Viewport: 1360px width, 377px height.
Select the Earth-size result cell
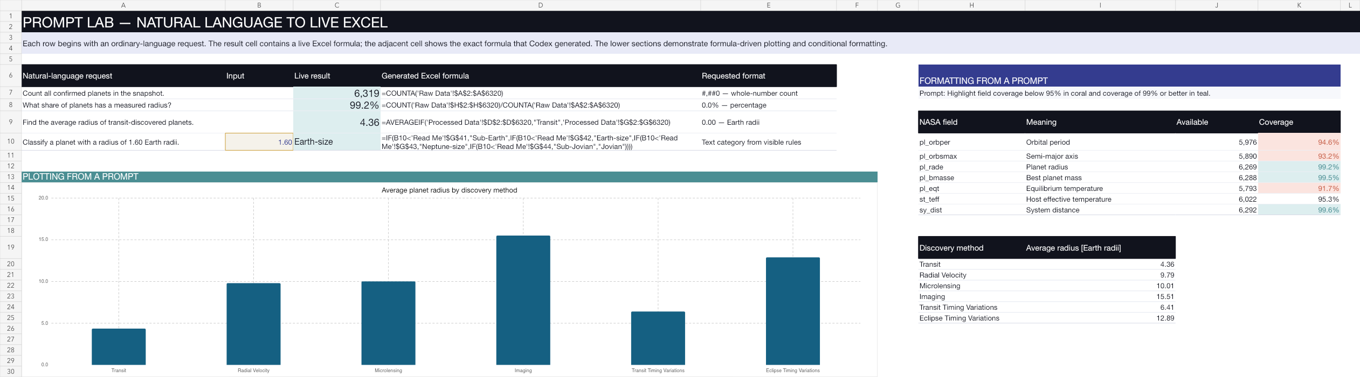(336, 142)
